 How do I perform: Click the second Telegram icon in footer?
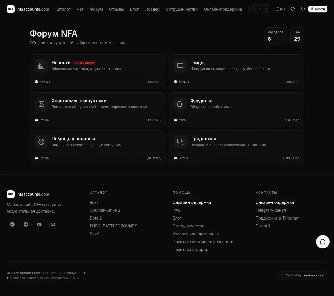click(26, 224)
